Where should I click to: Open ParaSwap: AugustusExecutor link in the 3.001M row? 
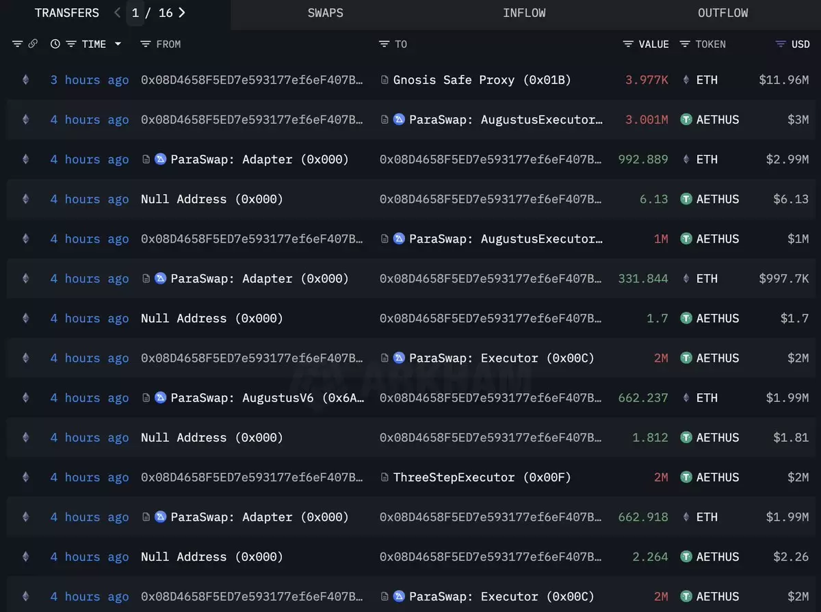click(506, 120)
